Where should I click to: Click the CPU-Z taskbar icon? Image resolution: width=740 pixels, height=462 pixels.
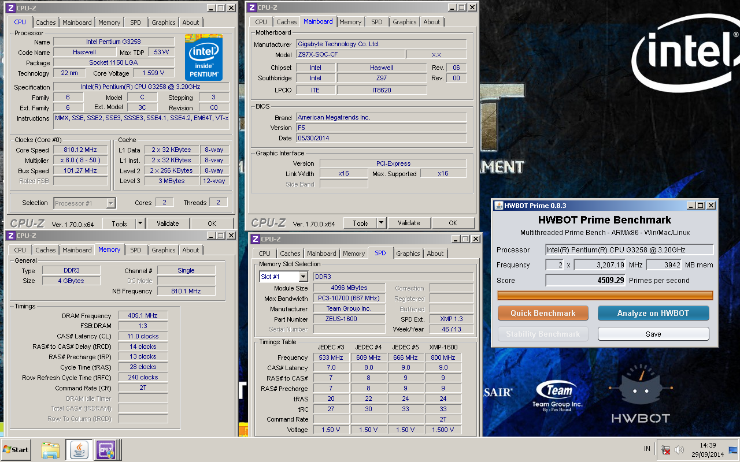pyautogui.click(x=106, y=449)
